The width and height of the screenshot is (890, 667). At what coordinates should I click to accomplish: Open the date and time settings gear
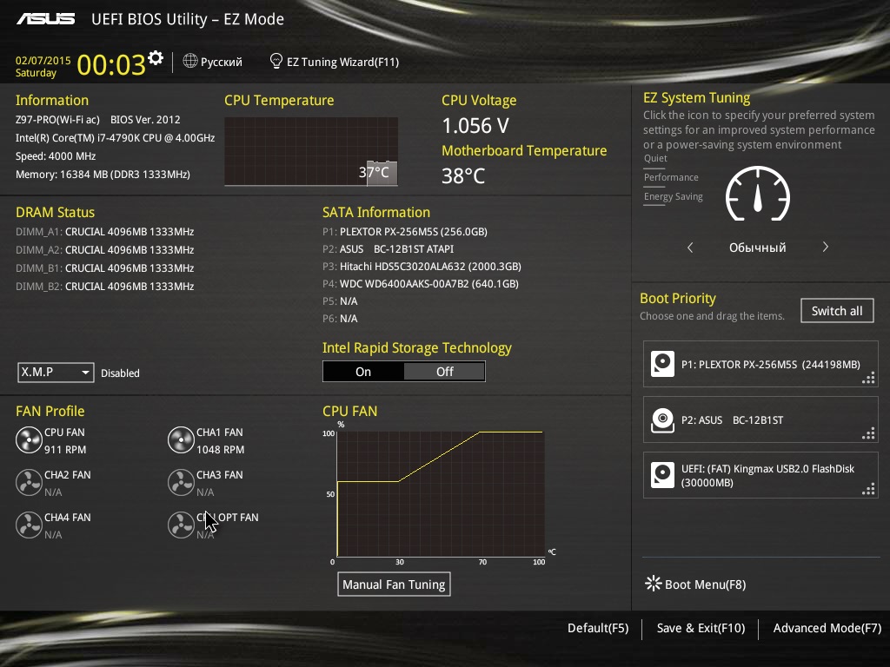(x=156, y=58)
